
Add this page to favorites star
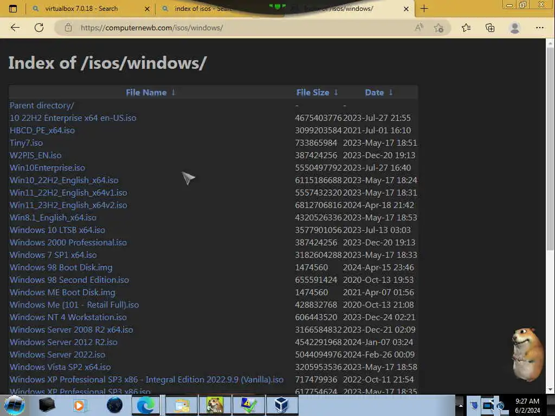click(438, 28)
